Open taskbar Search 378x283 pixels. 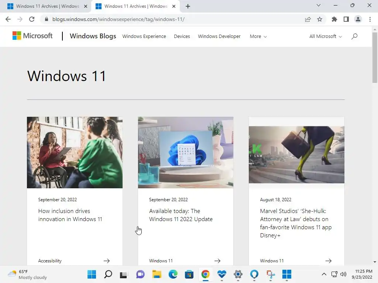point(108,274)
